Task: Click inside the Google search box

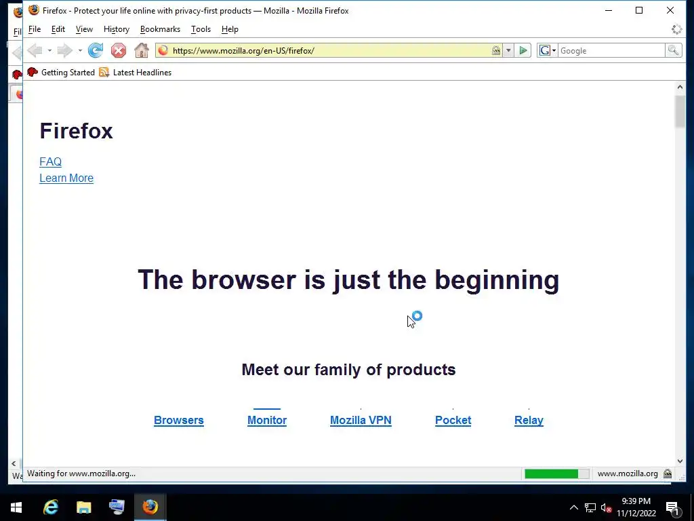Action: point(611,50)
